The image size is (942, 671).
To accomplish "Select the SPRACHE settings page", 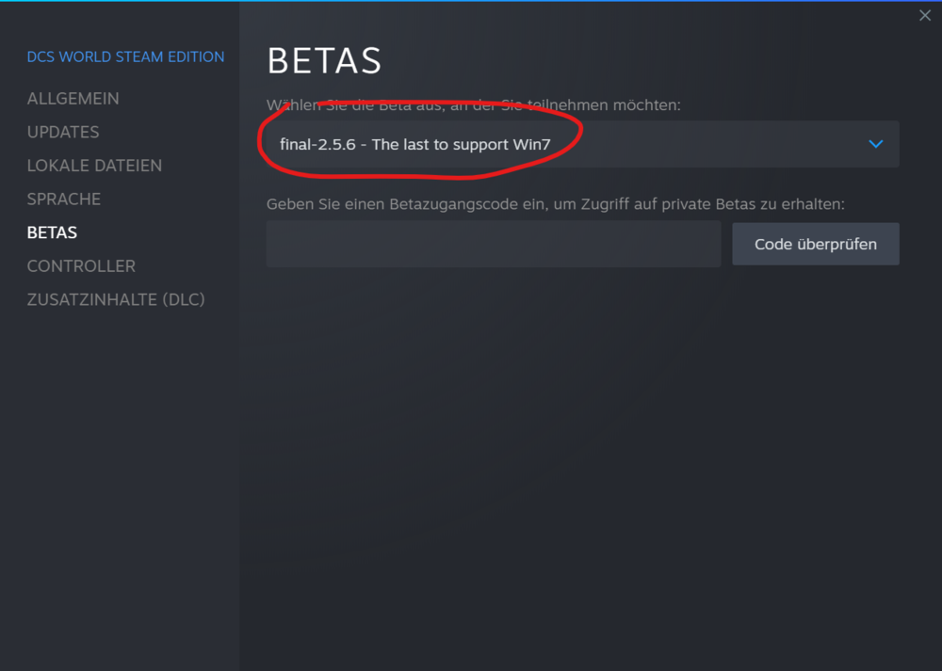I will [63, 199].
